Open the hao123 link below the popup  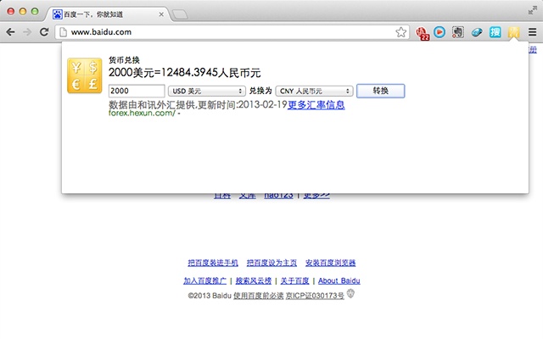(x=278, y=196)
